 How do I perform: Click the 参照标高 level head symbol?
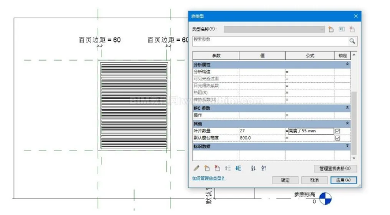(x=325, y=198)
